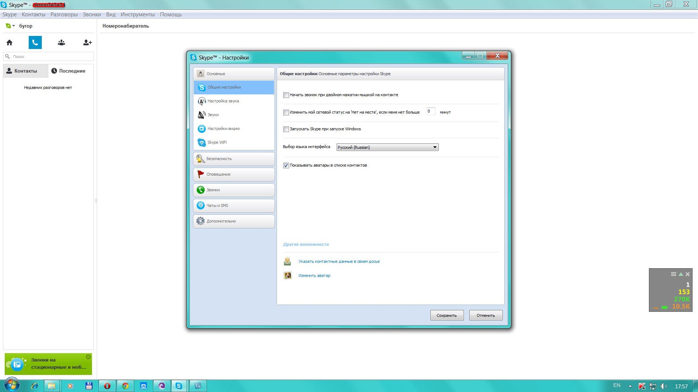Click the avatar picture icon
698x392 pixels.
(288, 275)
